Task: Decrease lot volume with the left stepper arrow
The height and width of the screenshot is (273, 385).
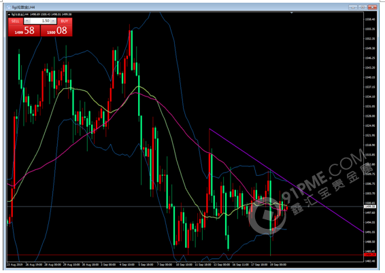Action: (x=27, y=21)
